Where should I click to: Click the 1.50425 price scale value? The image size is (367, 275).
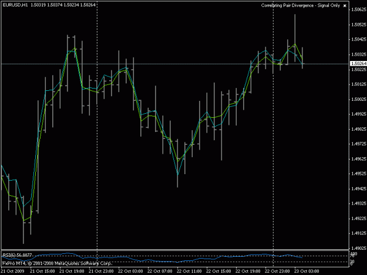pyautogui.click(x=359, y=39)
